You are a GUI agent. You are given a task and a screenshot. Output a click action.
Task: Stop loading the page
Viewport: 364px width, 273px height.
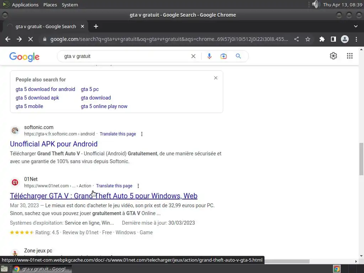31,39
